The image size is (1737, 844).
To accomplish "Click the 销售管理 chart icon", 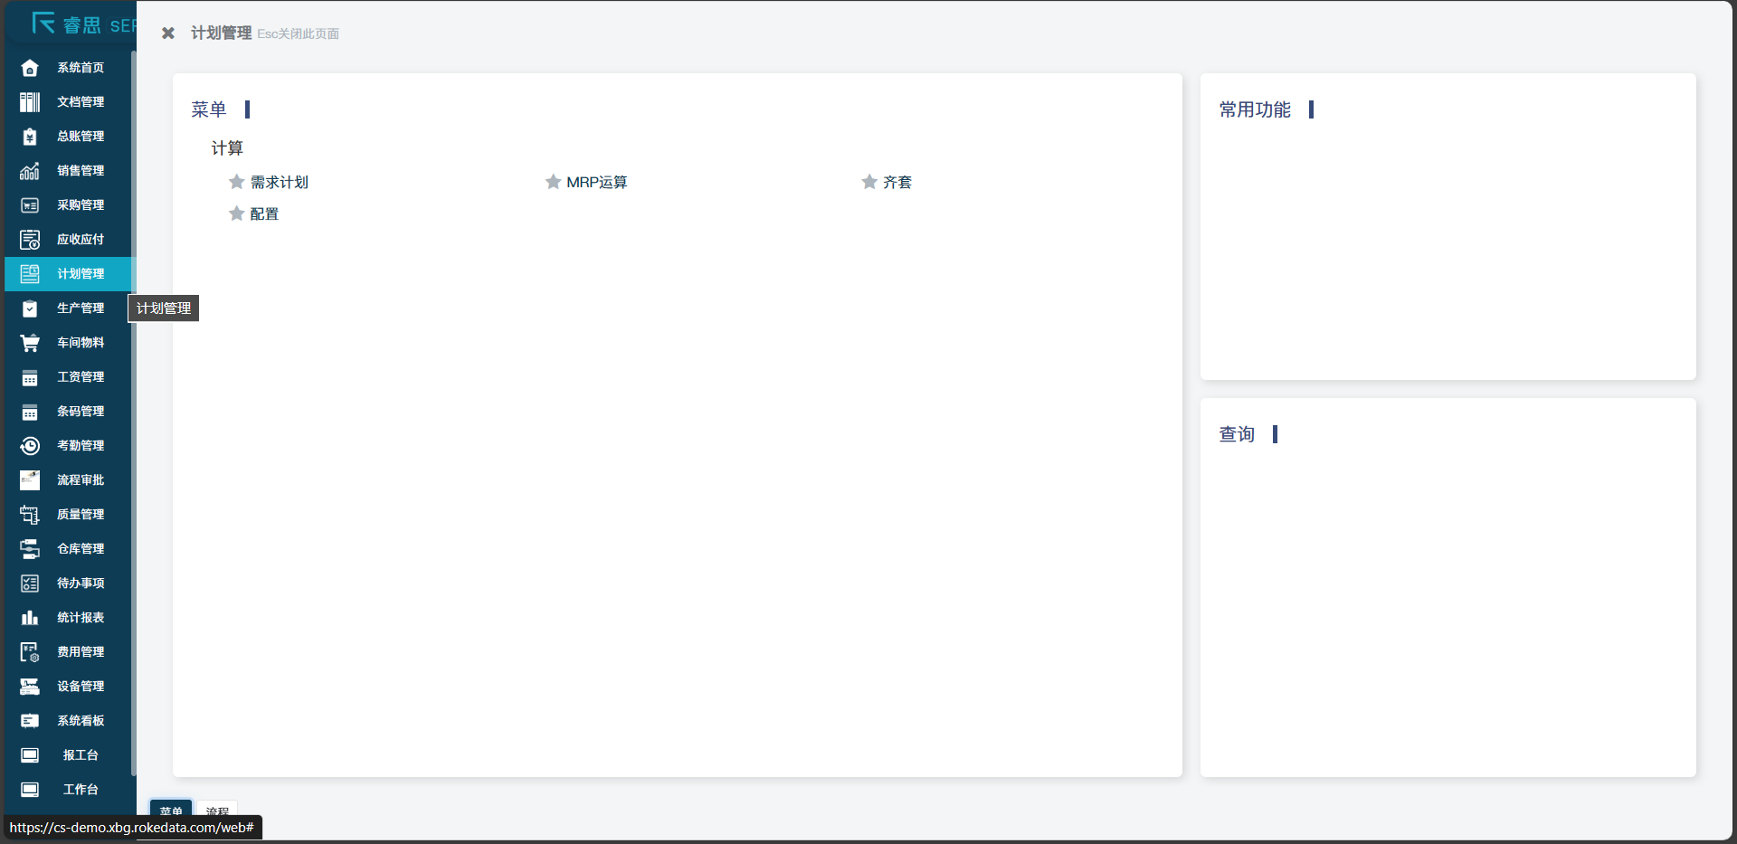I will pos(30,170).
